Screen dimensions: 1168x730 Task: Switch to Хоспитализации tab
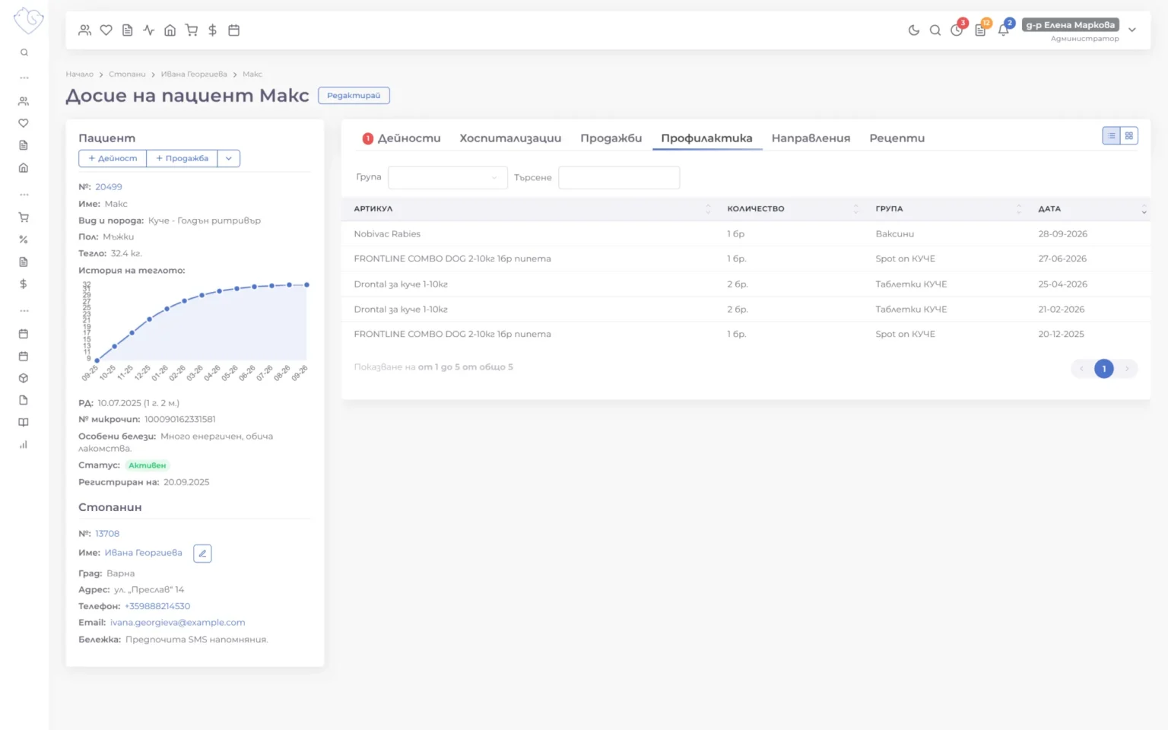pos(510,138)
